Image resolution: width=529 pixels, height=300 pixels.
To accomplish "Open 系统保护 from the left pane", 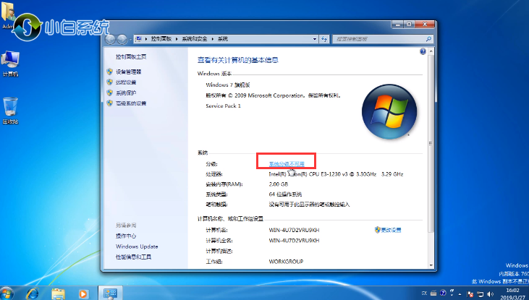I will click(x=126, y=93).
